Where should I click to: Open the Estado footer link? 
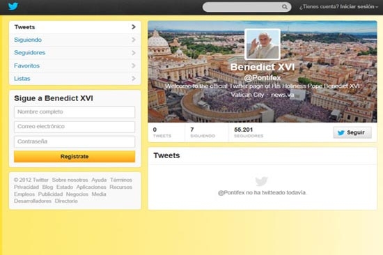click(65, 187)
